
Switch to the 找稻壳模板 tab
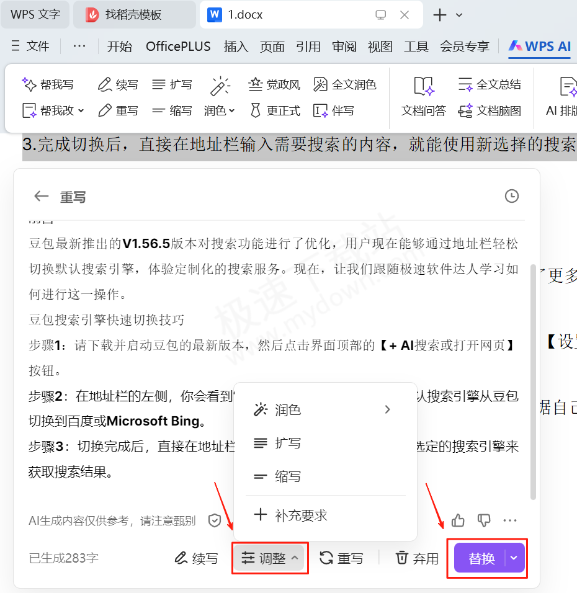pos(134,14)
